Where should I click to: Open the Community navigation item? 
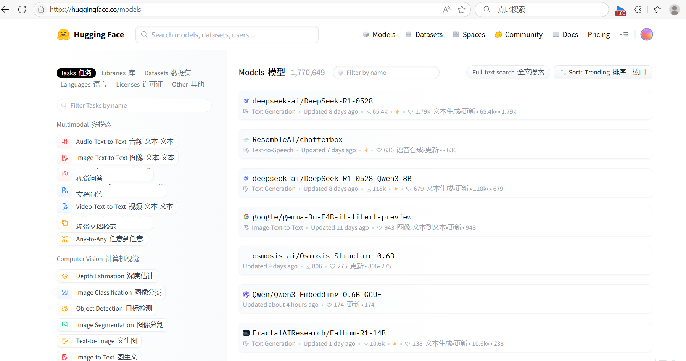click(x=519, y=34)
